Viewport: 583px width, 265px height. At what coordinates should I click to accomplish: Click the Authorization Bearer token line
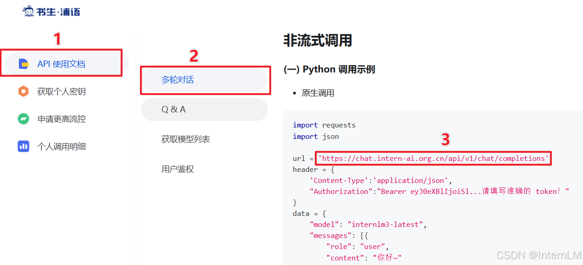click(x=439, y=192)
